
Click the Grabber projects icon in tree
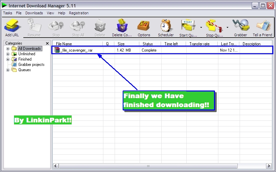[14, 65]
